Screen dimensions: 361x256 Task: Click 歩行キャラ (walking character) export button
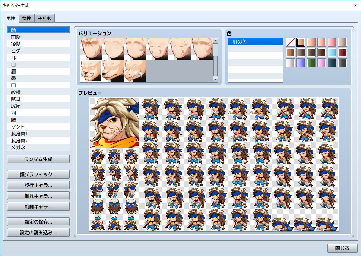click(38, 185)
